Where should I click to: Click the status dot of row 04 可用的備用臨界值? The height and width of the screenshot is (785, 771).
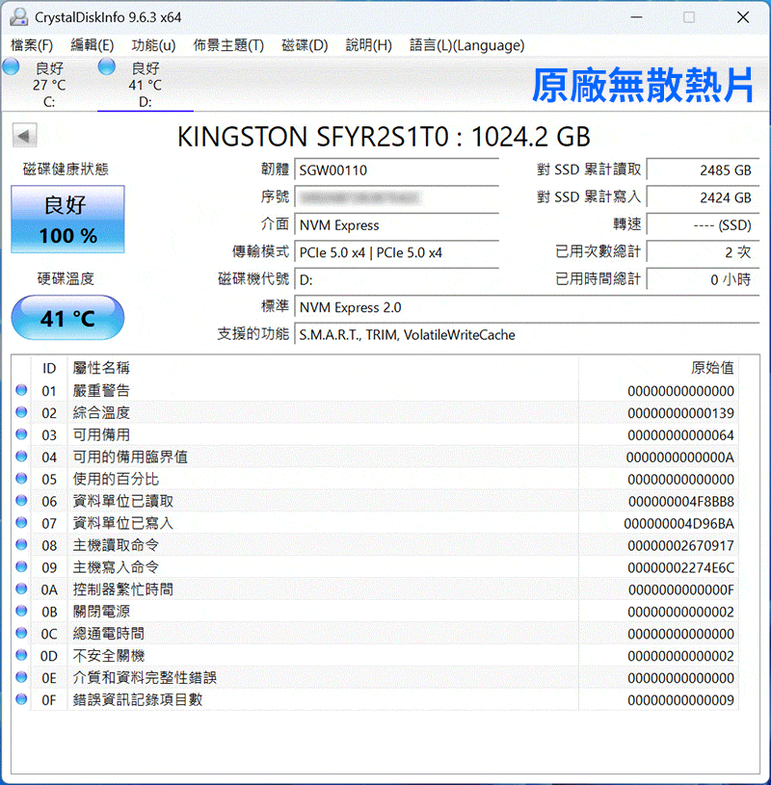21,457
